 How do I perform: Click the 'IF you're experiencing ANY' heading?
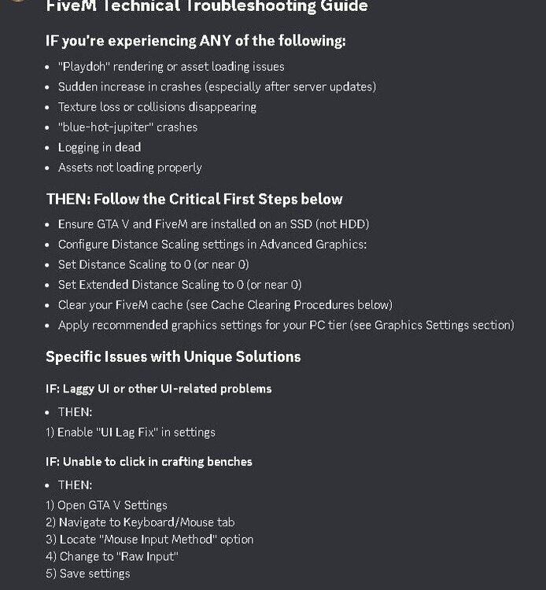tap(196, 41)
